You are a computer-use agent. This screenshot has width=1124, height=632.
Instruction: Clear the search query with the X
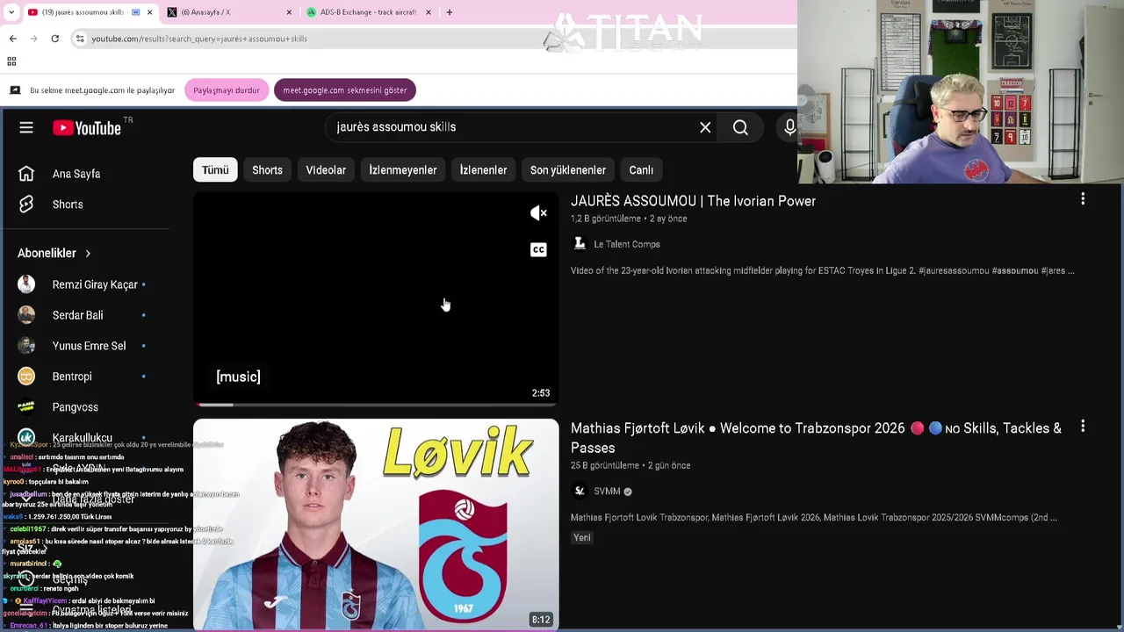[x=705, y=128]
